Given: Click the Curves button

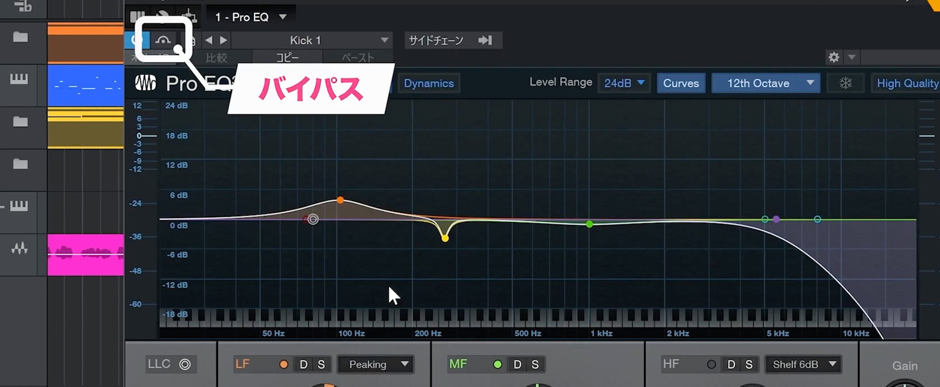Looking at the screenshot, I should [x=680, y=83].
